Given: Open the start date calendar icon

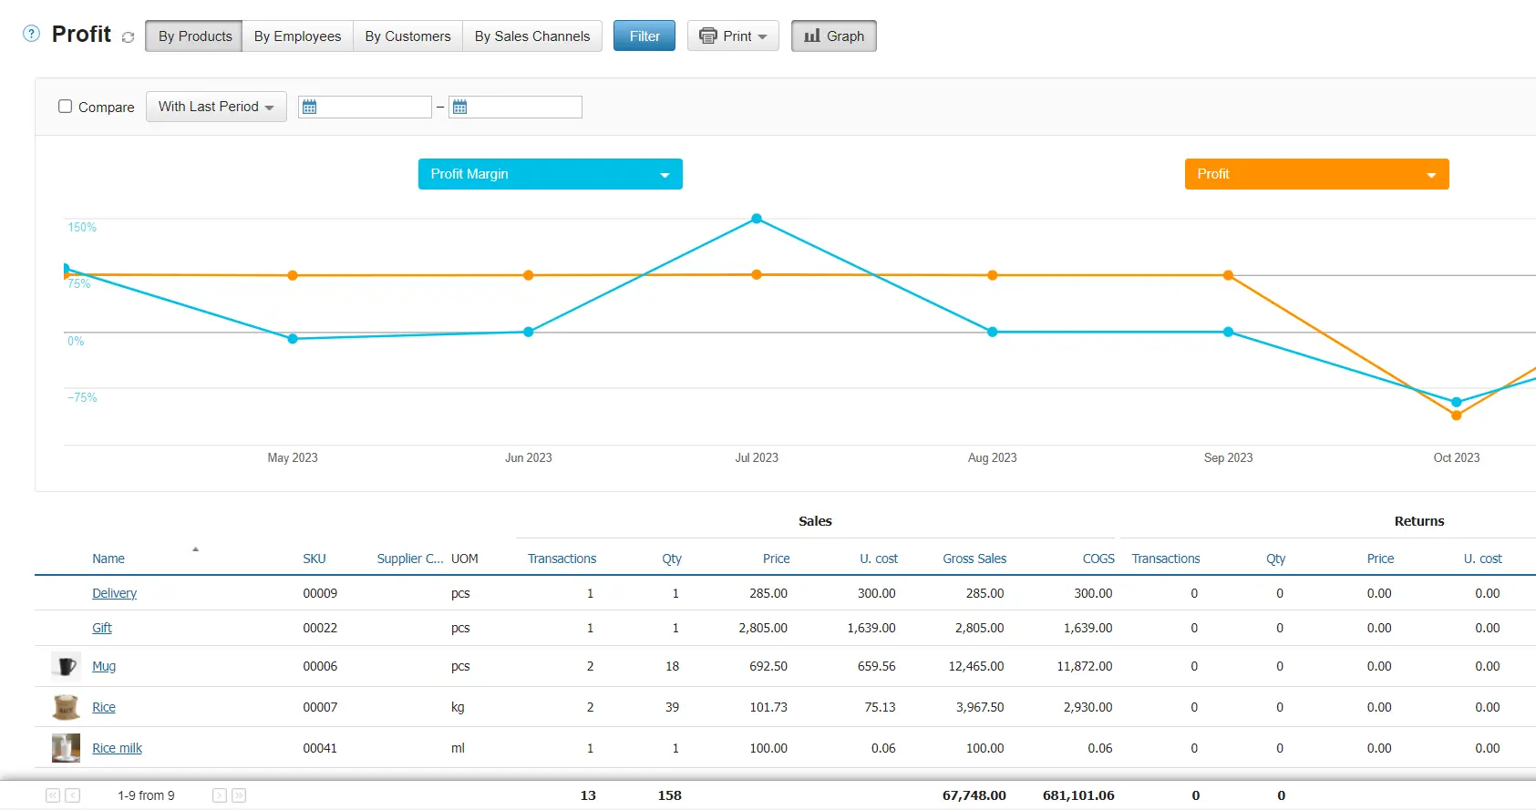Looking at the screenshot, I should point(310,108).
